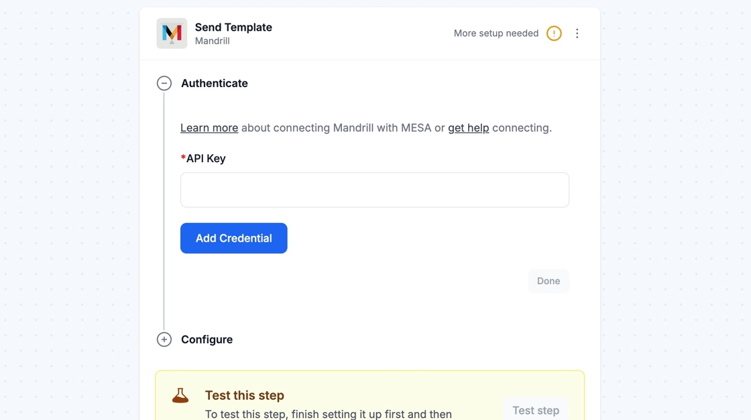
Task: Click the flask icon in test panel
Action: pos(180,395)
